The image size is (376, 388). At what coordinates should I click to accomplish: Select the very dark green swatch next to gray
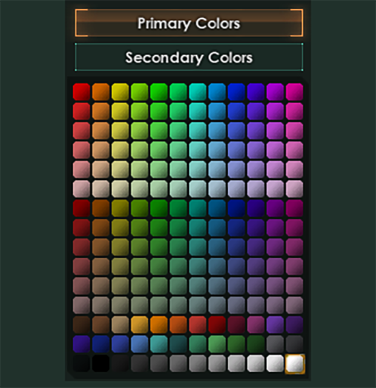click(x=256, y=344)
